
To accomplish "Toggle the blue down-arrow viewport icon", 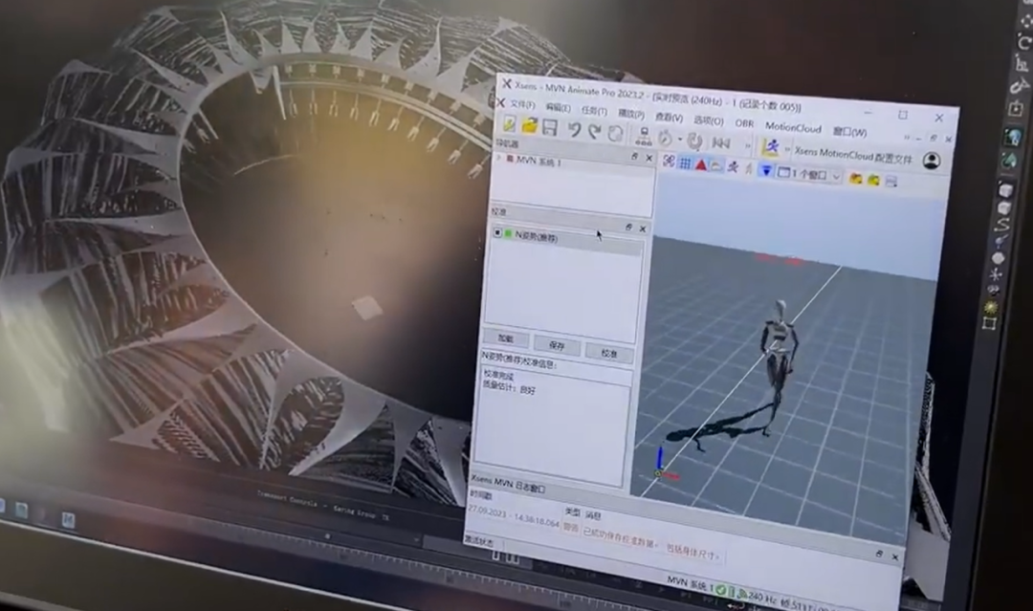I will point(765,170).
